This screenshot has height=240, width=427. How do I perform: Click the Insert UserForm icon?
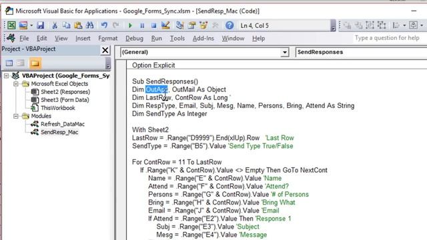(x=23, y=25)
